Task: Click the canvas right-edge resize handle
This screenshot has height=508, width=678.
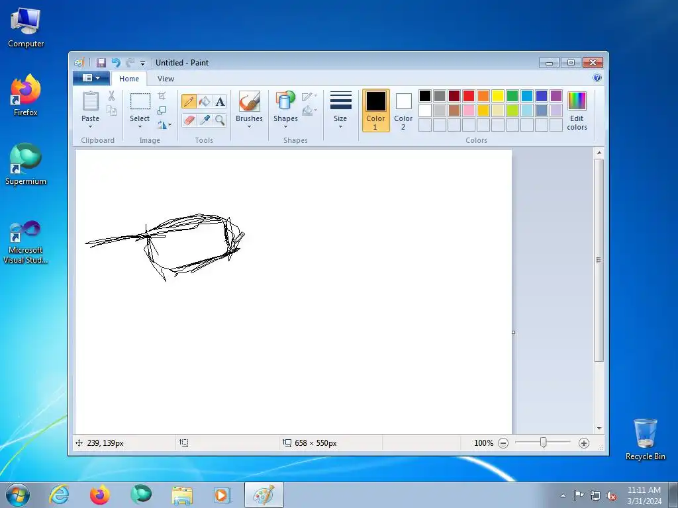Action: coord(513,332)
